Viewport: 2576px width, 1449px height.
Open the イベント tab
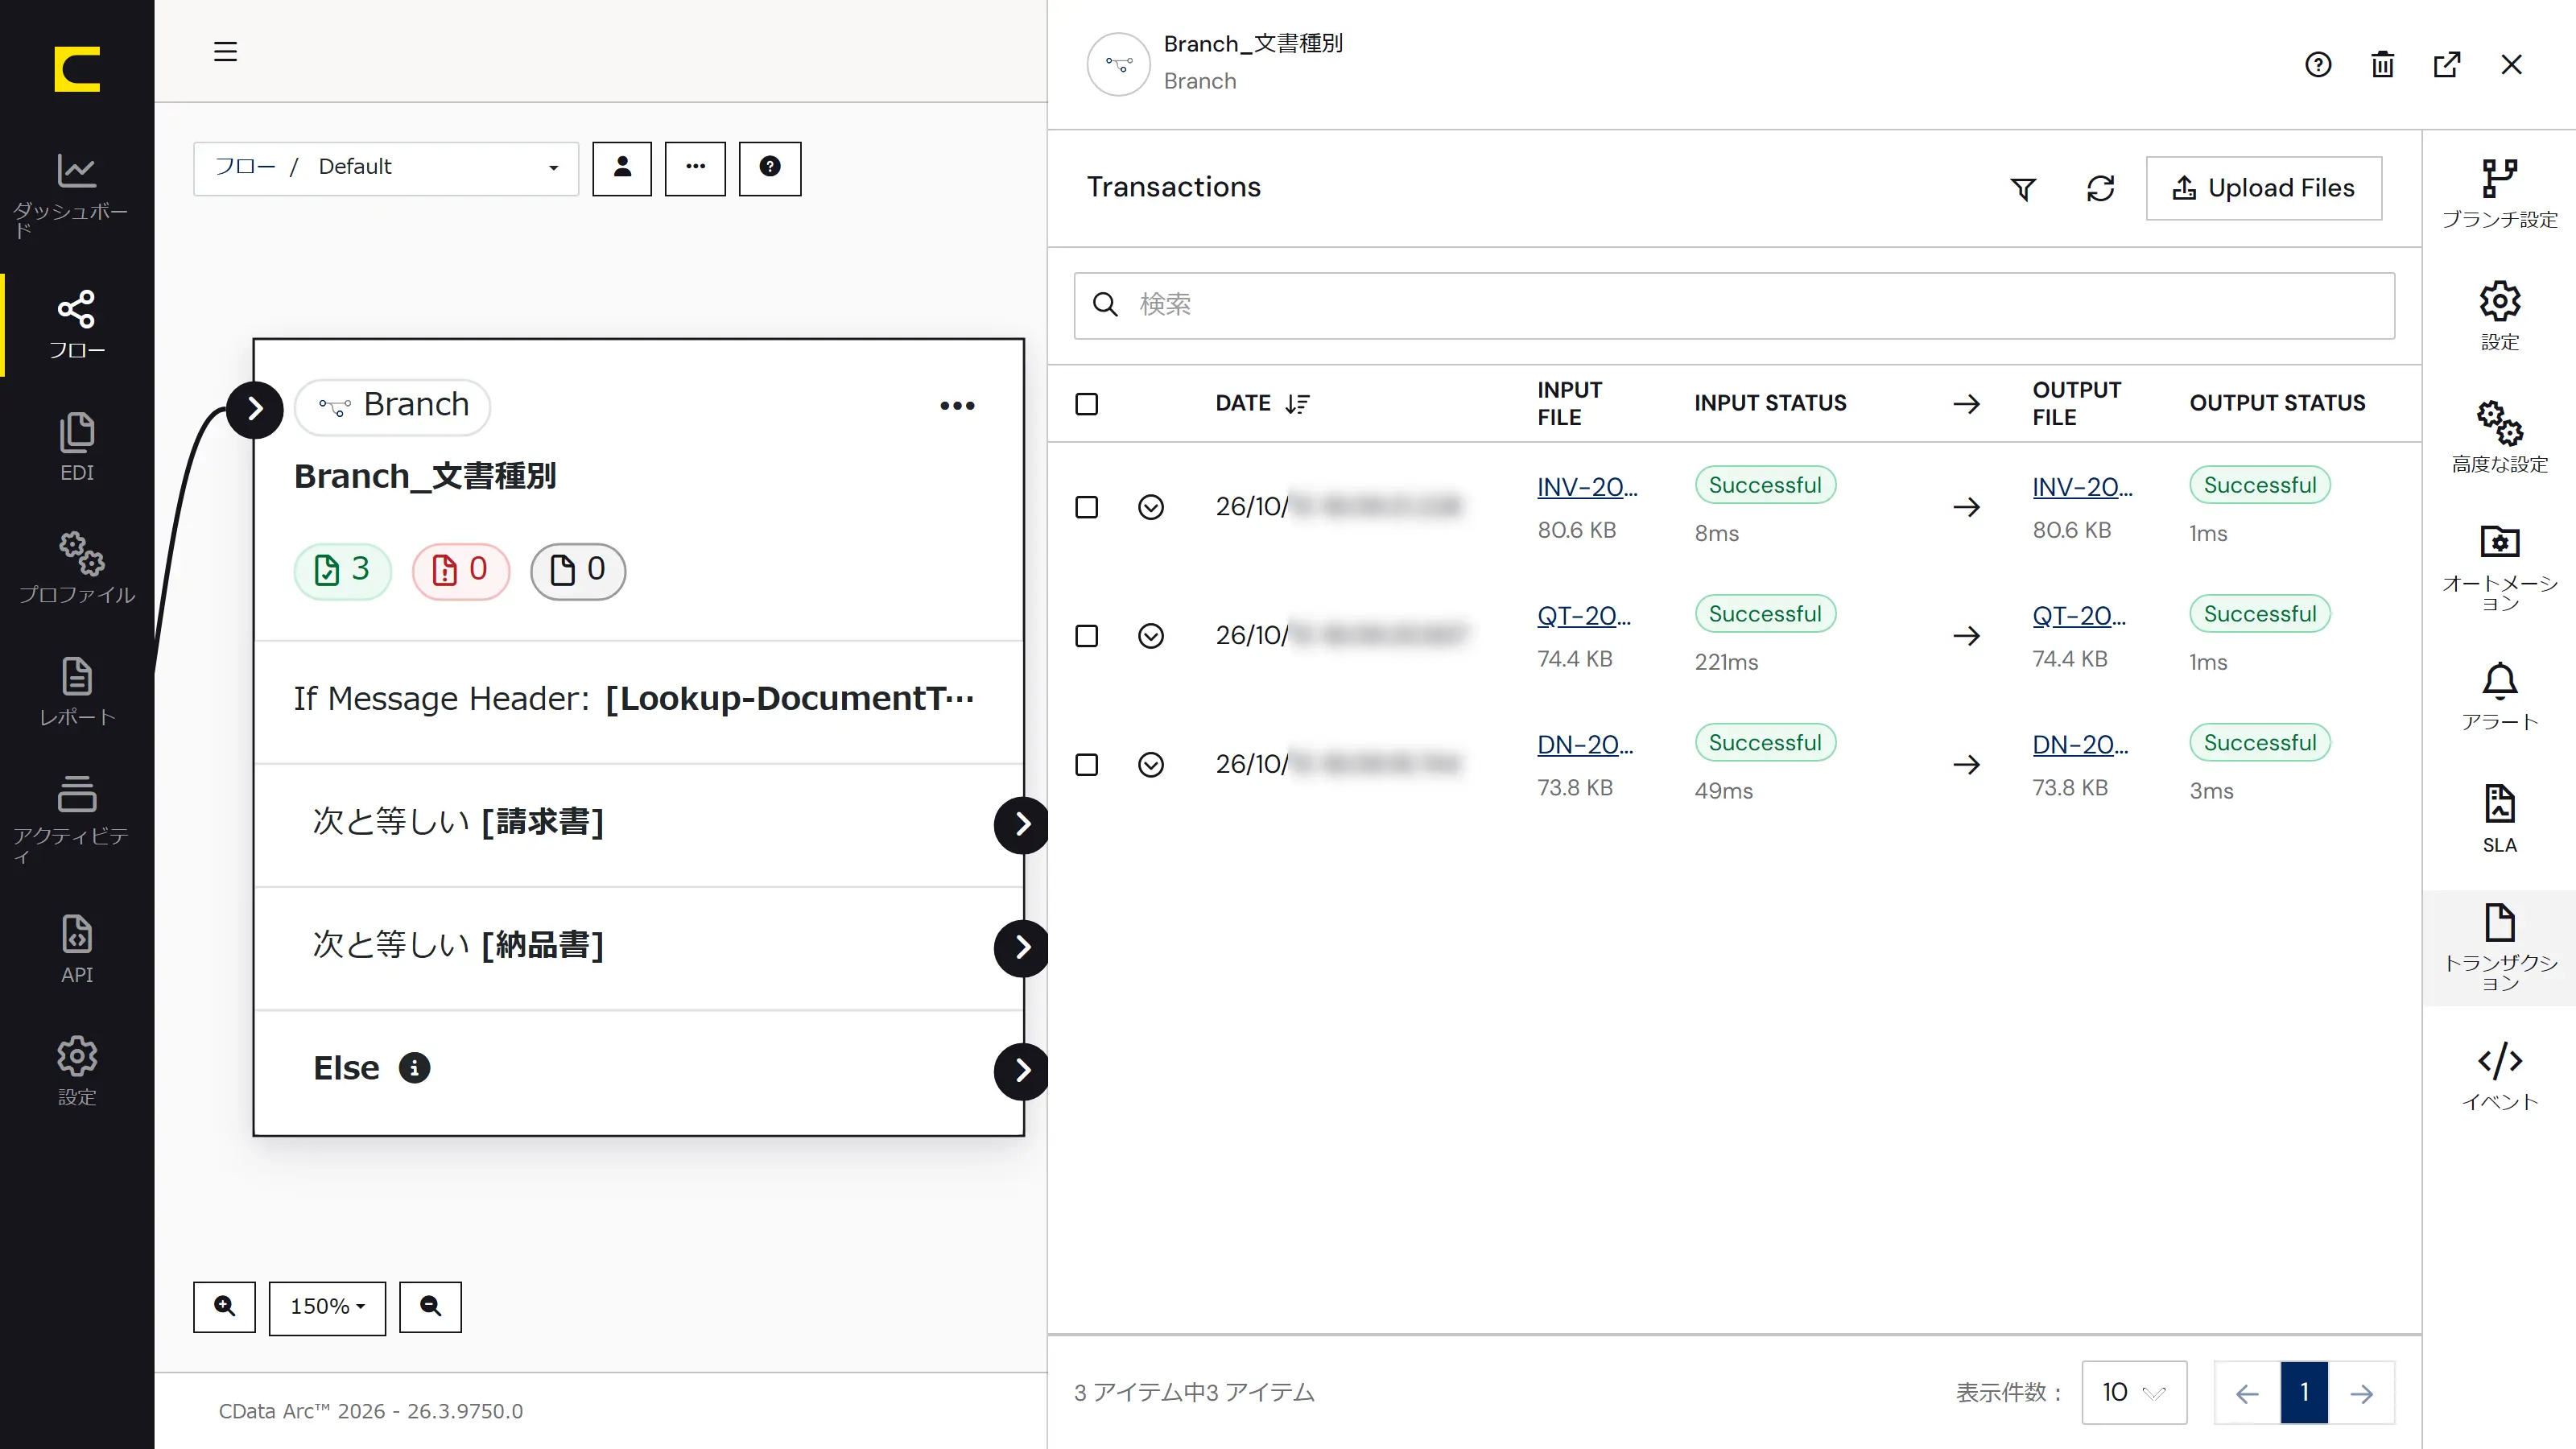[2499, 1076]
